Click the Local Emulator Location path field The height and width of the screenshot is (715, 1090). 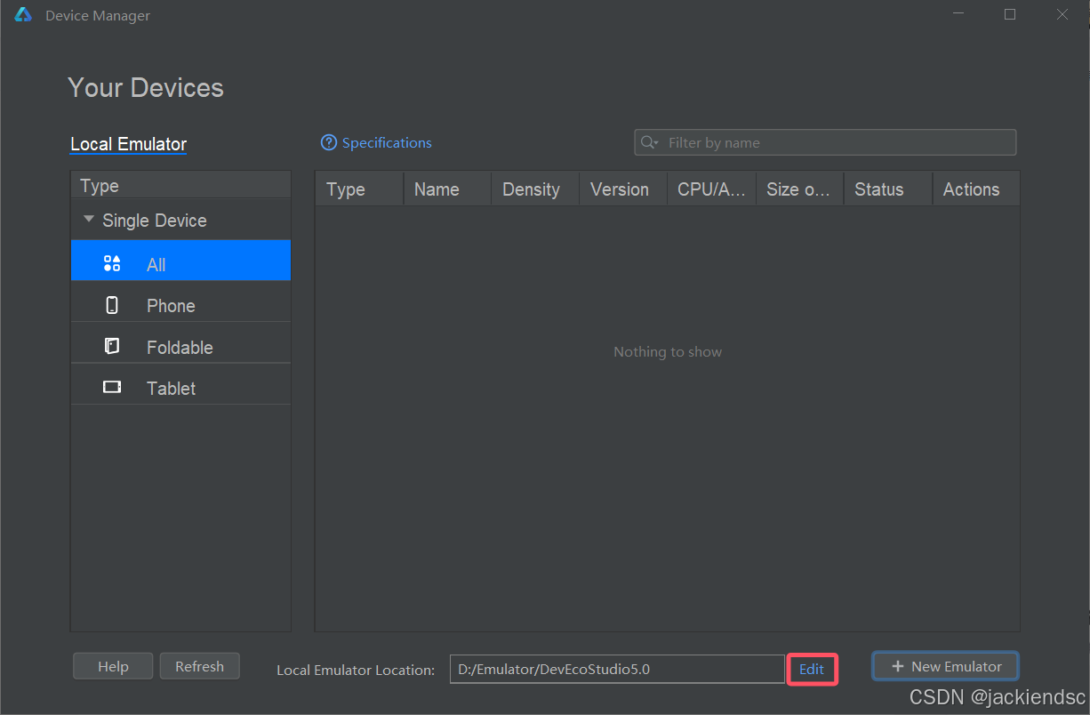(x=617, y=669)
